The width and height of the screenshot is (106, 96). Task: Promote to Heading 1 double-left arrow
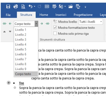5,23
